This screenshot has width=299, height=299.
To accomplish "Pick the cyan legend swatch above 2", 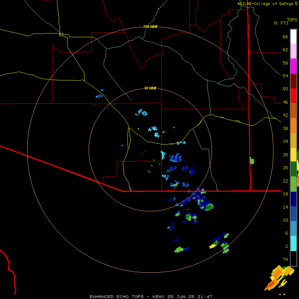I will (293, 244).
